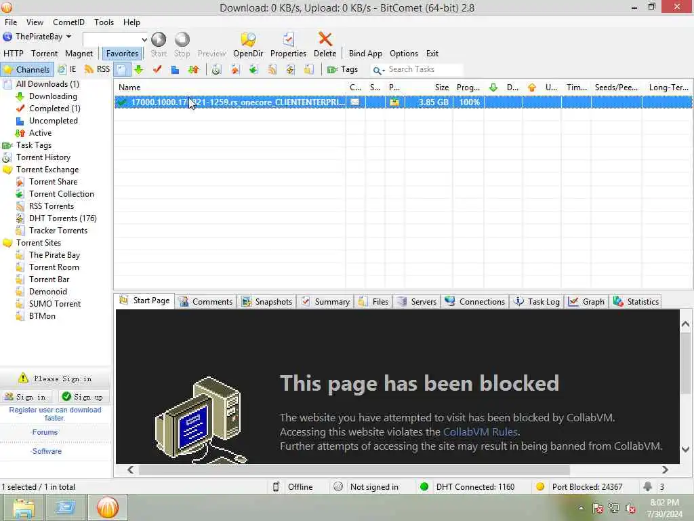Click into the Search Tasks field
694x521 pixels.
coord(424,69)
